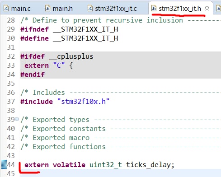Switch to the main.c editor tab
Screen dimensions: 221x177
tap(17, 9)
